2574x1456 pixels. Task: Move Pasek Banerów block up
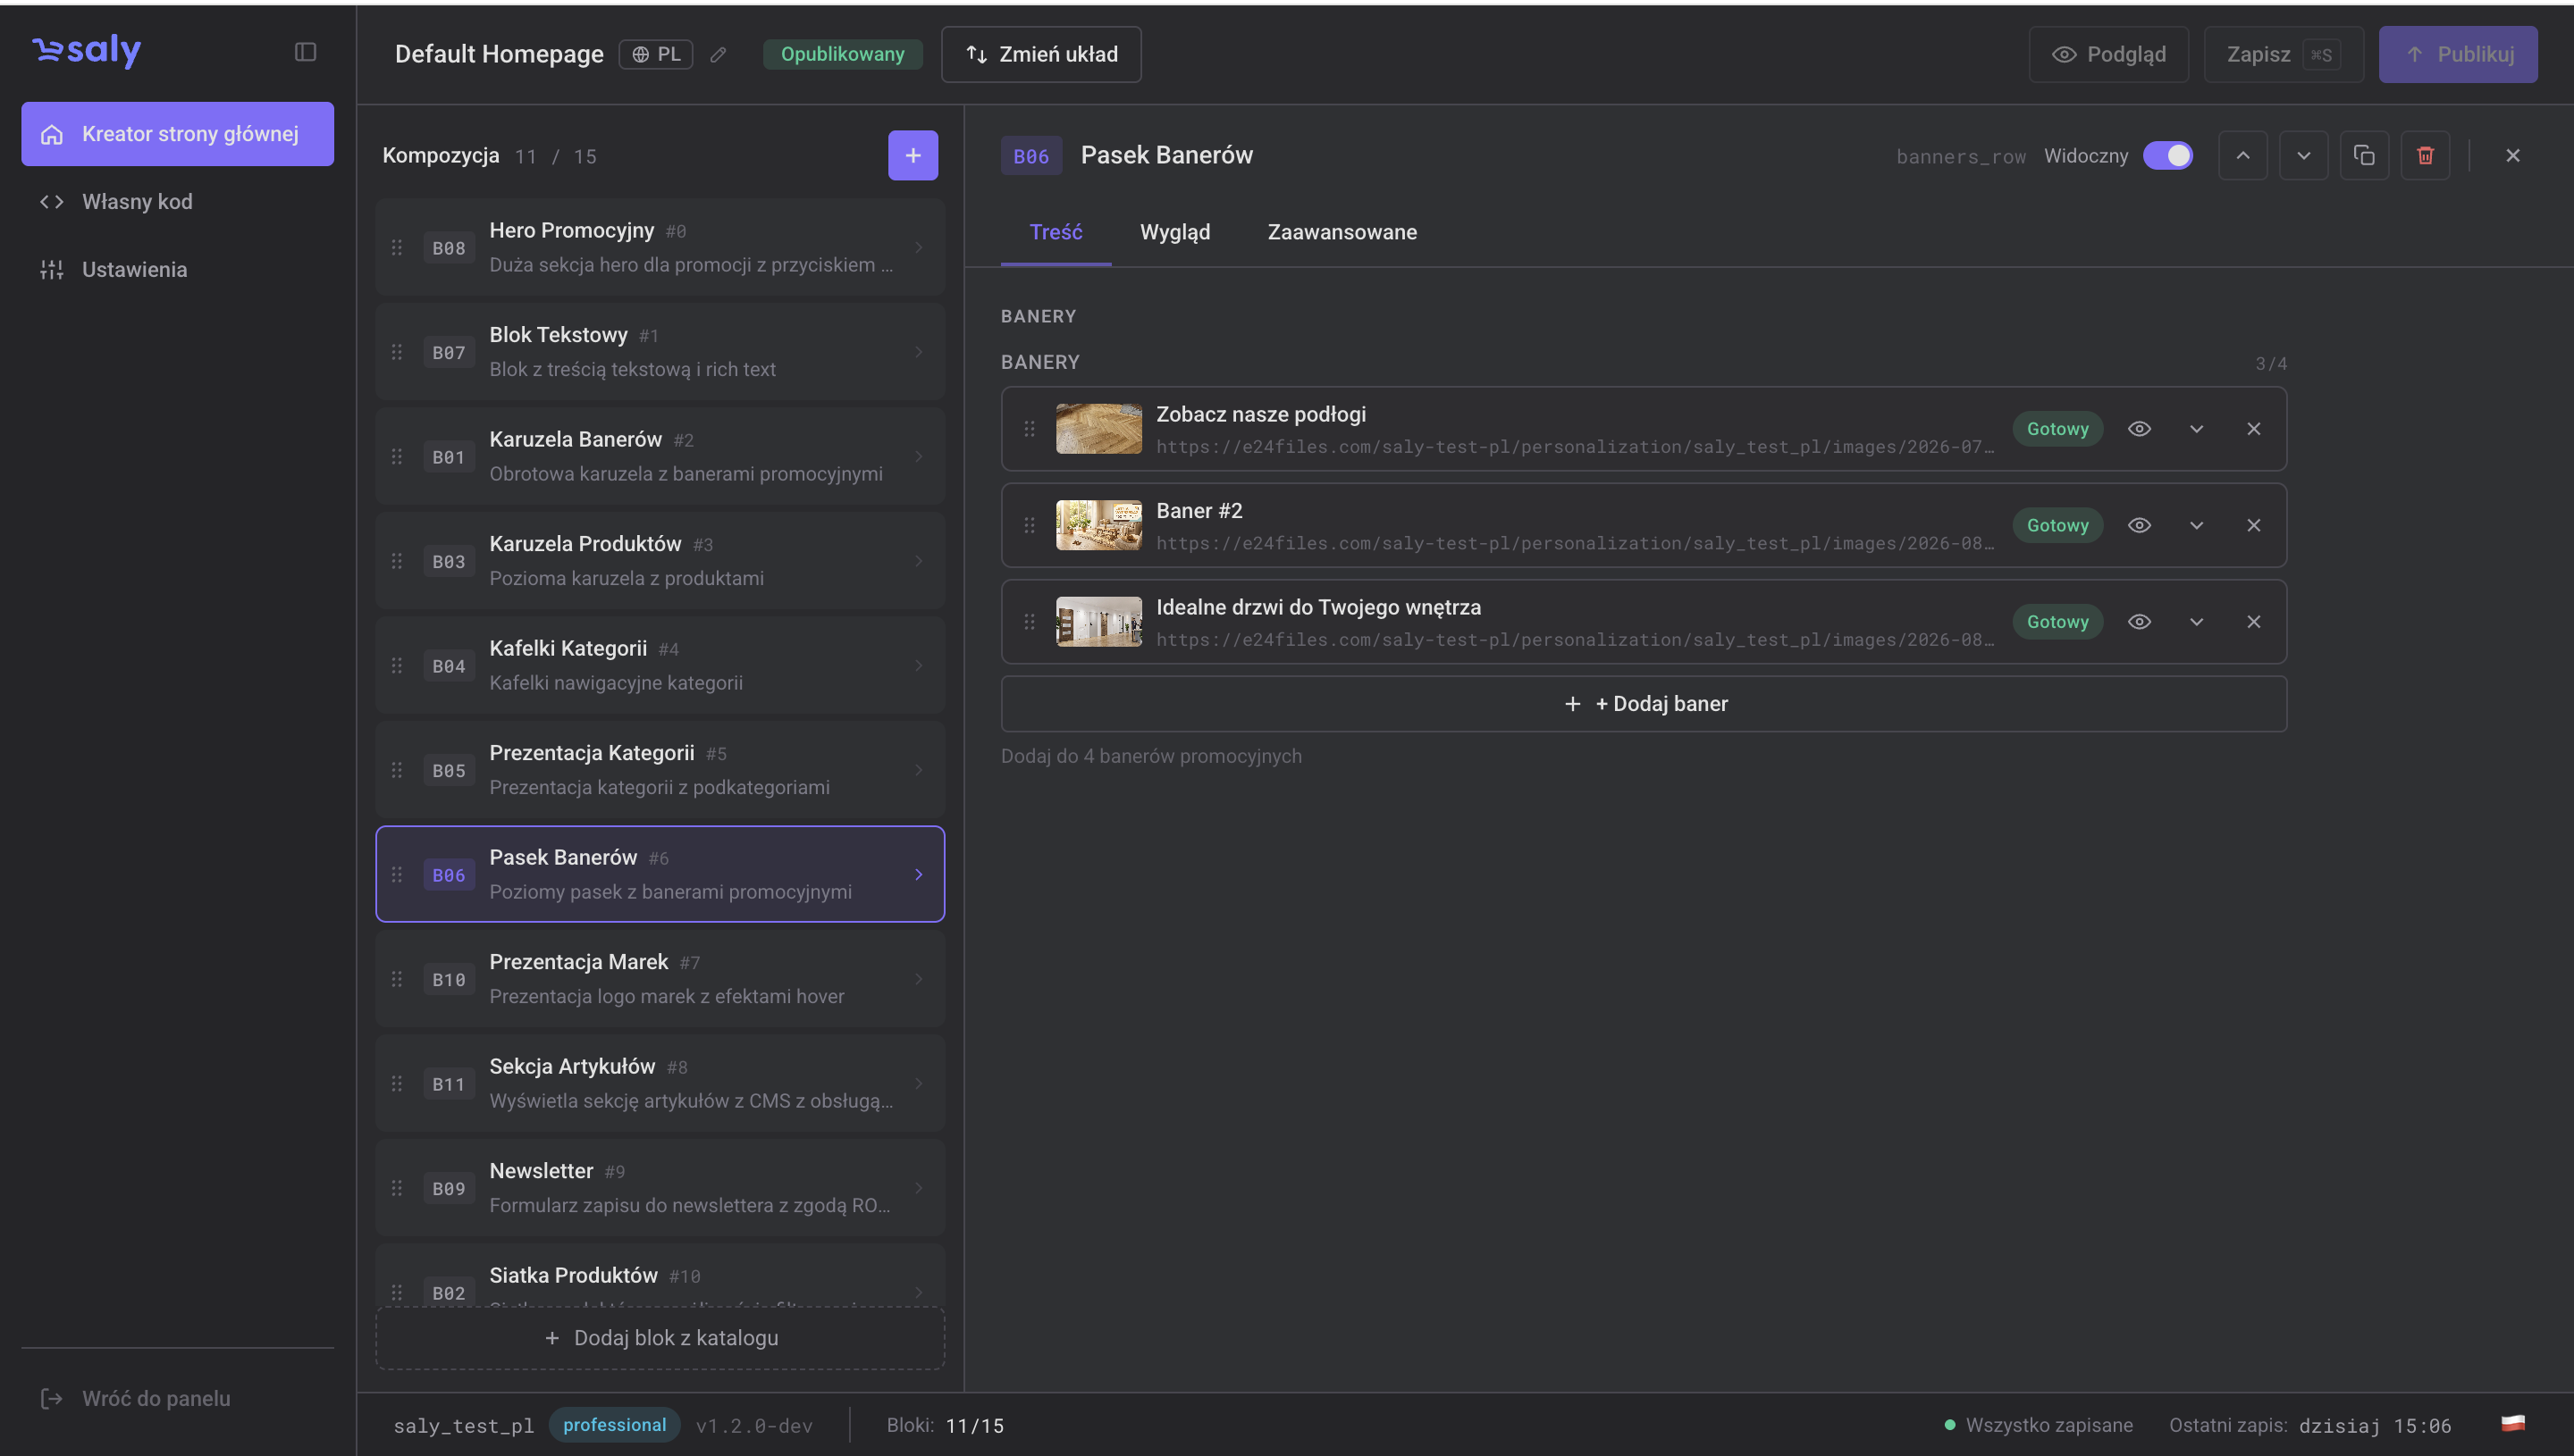tap(2243, 155)
